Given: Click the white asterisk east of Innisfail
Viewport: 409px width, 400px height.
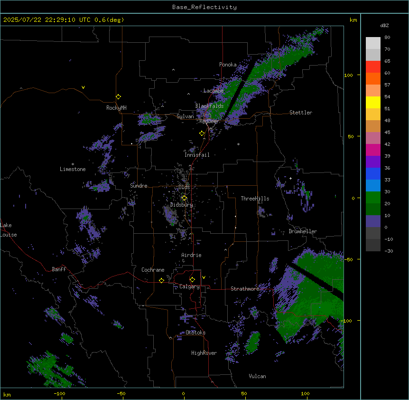Looking at the screenshot, I should click(238, 144).
